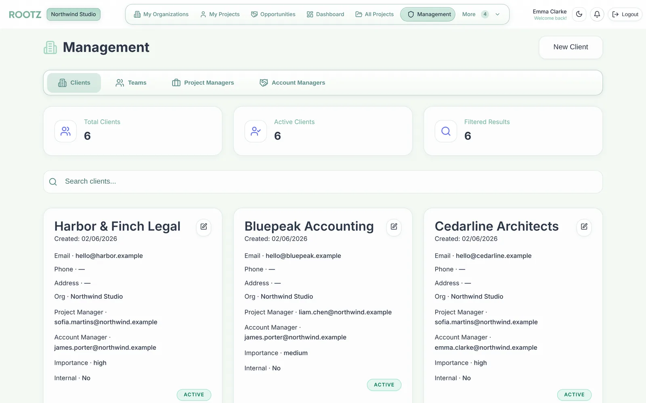Click the Total Clients users icon
The height and width of the screenshot is (403, 646).
65,131
